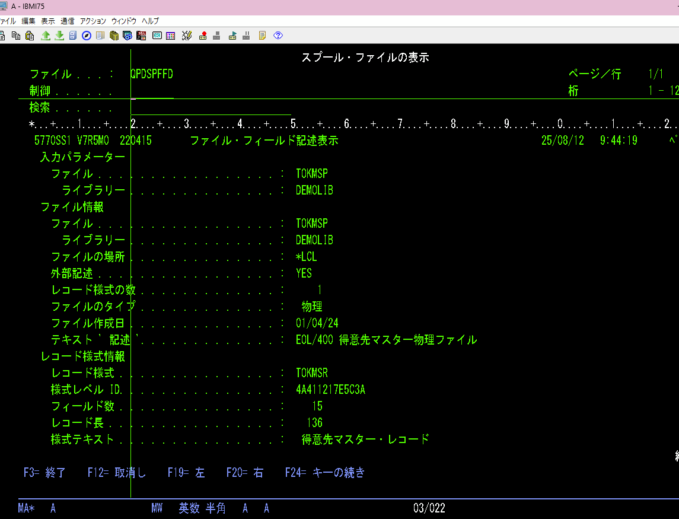The width and height of the screenshot is (679, 519).
Task: Click the 4A411217E5C3A format level ID
Action: tap(330, 390)
